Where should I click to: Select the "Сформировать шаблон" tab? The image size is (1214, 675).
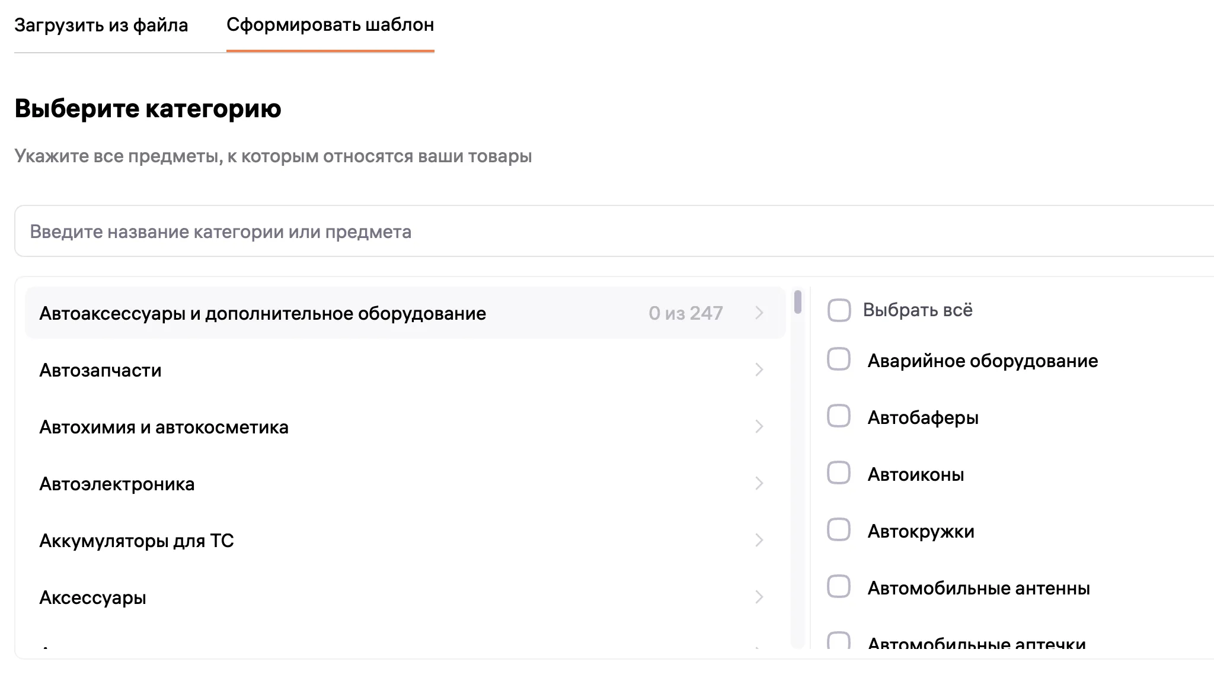click(331, 25)
